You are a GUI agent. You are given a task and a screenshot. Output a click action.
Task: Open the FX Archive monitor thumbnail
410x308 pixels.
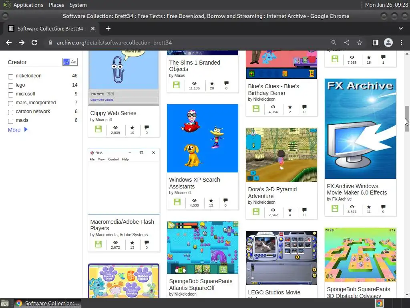tap(360, 129)
